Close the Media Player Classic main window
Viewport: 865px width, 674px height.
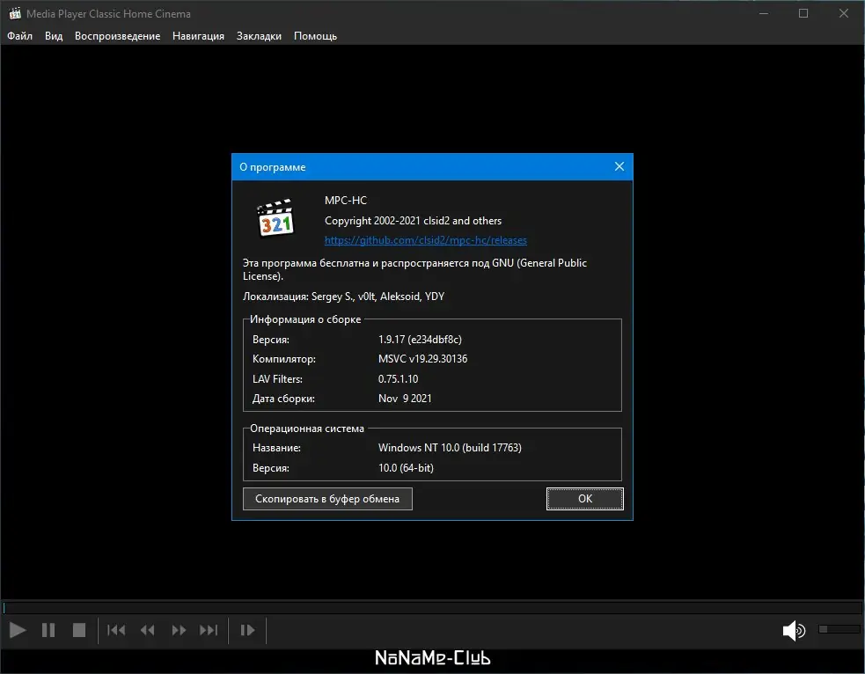(x=844, y=13)
